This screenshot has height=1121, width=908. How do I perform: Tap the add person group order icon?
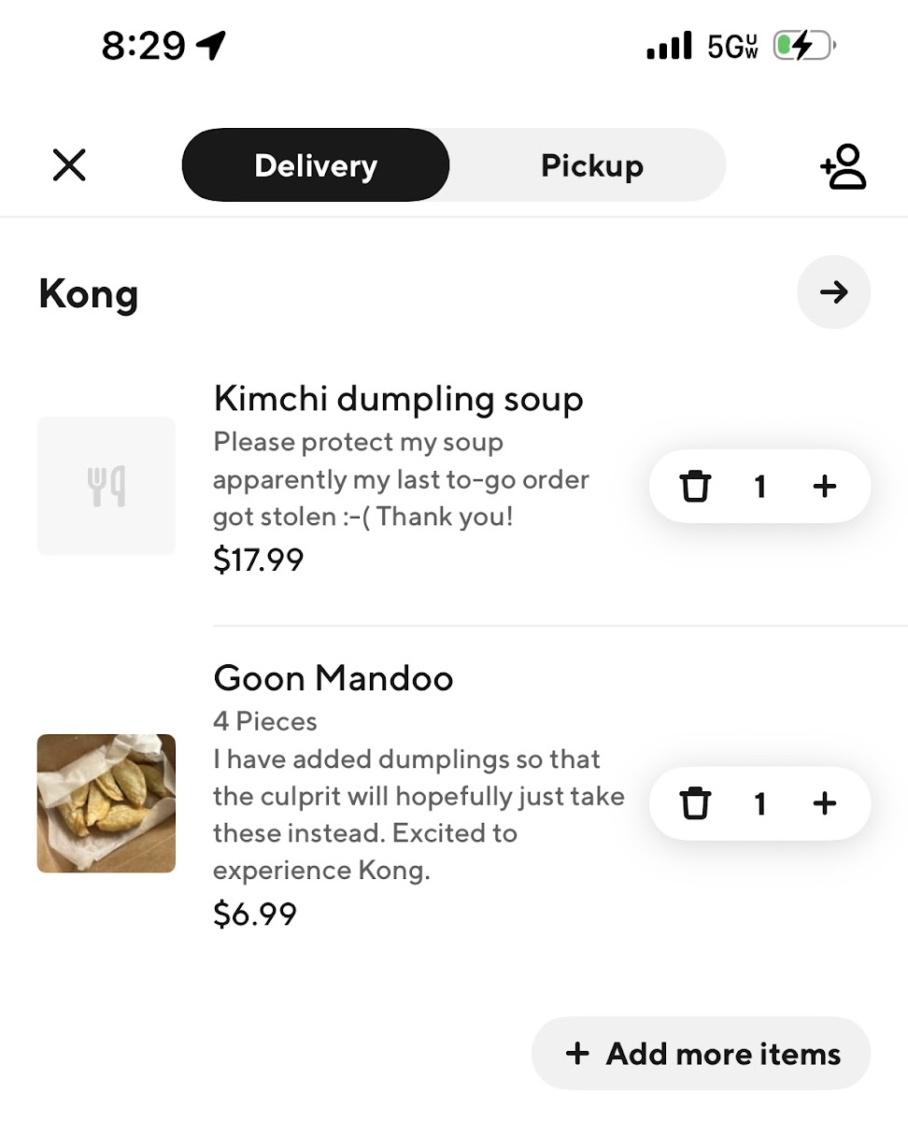tap(844, 166)
